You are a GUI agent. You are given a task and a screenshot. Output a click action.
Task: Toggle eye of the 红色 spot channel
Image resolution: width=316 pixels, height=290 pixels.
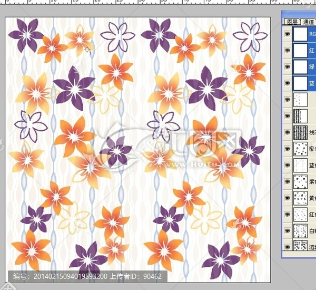[x=288, y=214]
